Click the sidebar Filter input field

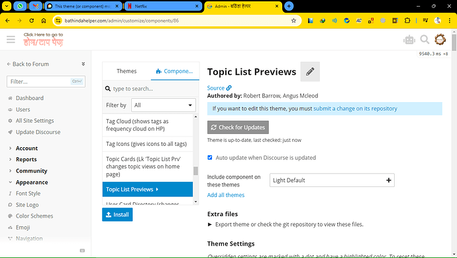pos(46,82)
